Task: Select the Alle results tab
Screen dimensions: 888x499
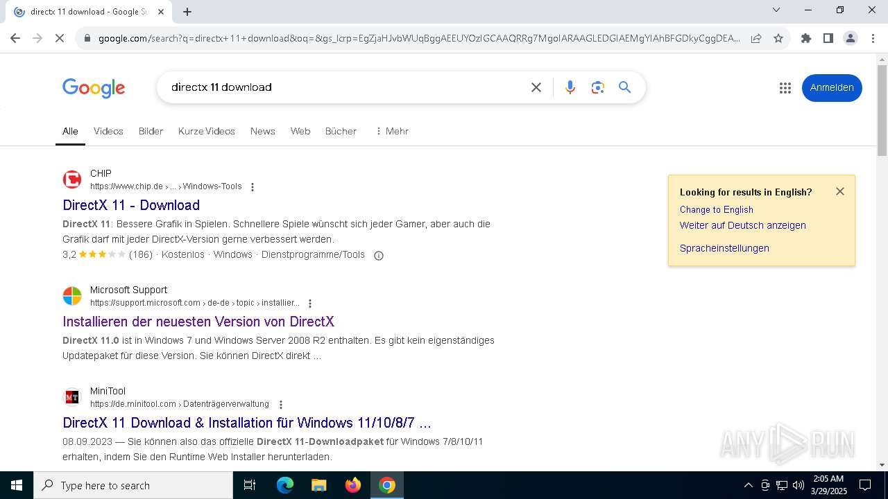Action: tap(70, 131)
